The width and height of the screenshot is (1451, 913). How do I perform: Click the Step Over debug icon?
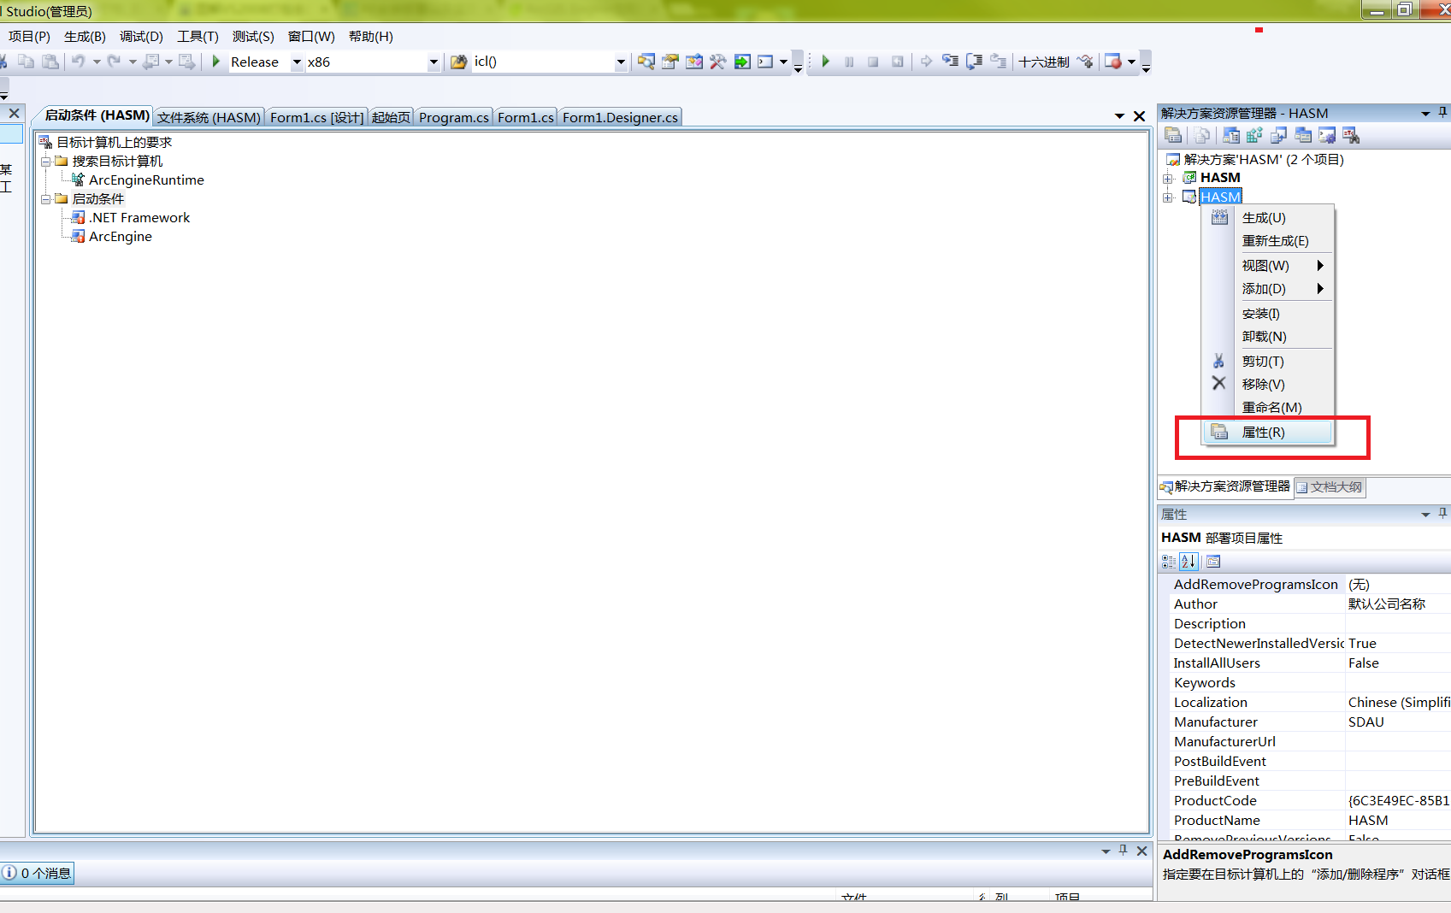(x=974, y=62)
